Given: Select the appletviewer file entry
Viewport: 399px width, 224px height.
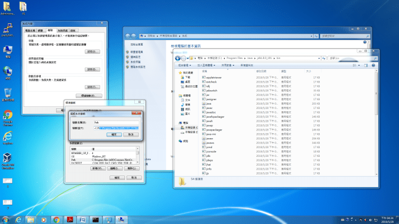Looking at the screenshot, I should pos(214,78).
